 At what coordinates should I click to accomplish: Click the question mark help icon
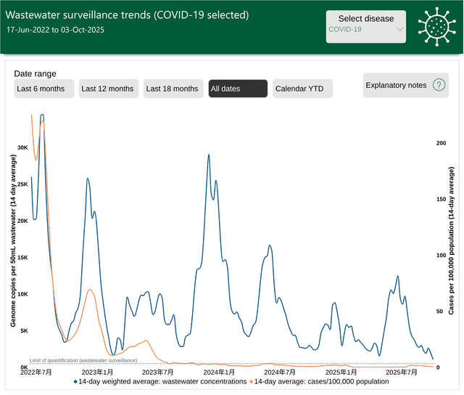pyautogui.click(x=439, y=86)
